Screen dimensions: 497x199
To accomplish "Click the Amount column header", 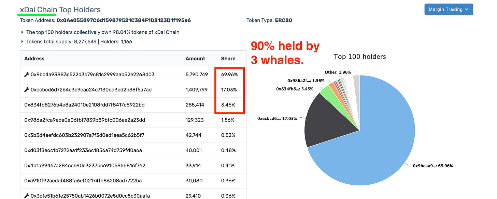I will click(x=195, y=59).
